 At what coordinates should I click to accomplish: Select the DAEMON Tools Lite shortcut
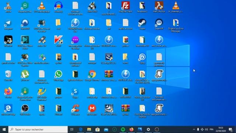pyautogui.click(x=75, y=25)
